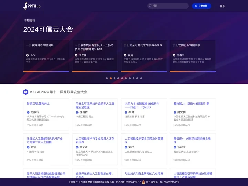Click avatar icon next to 黄海
The image size is (248, 186).
pos(125,55)
